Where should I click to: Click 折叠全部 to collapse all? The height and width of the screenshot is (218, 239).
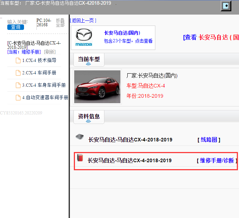[x=60, y=23]
